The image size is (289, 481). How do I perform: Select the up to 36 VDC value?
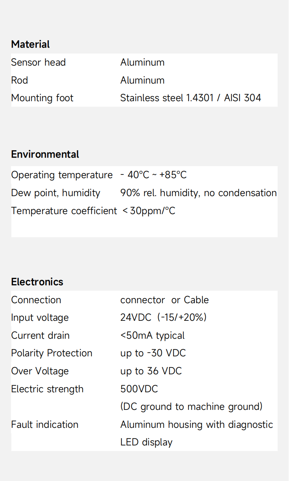coord(151,371)
